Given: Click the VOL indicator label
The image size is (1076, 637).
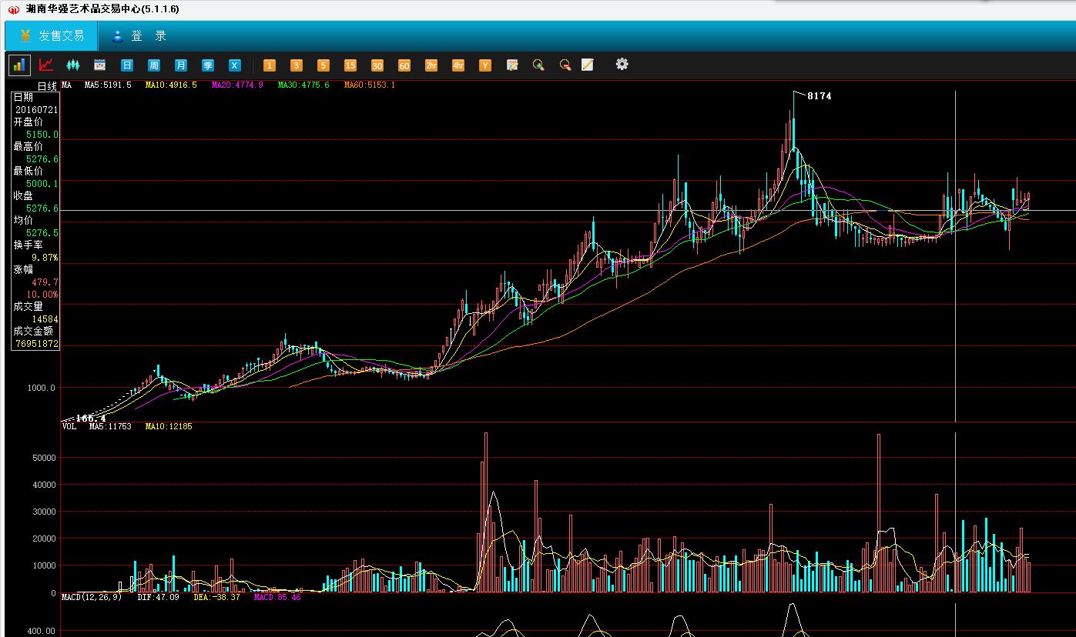Looking at the screenshot, I should (69, 426).
